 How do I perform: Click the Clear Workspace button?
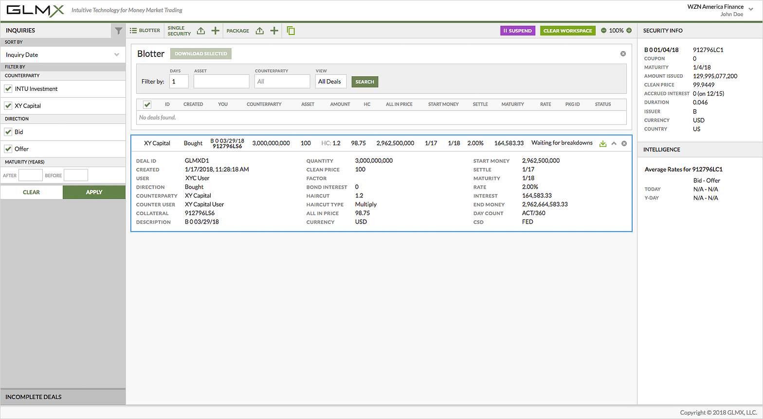pos(568,31)
